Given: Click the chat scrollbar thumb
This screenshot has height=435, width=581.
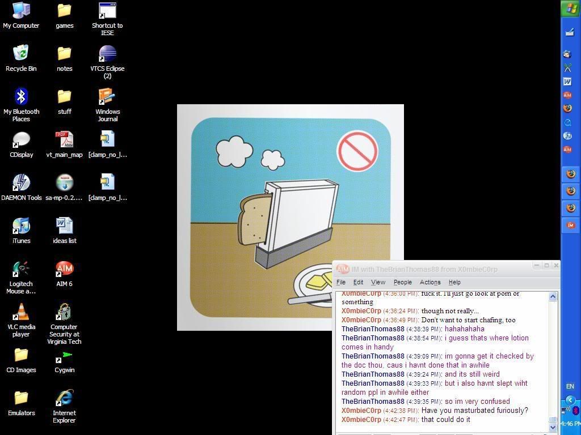Looking at the screenshot, I should (x=553, y=420).
